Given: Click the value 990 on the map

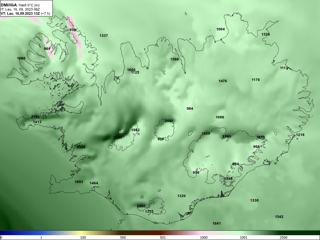Looking at the screenshot, I should [161, 139].
